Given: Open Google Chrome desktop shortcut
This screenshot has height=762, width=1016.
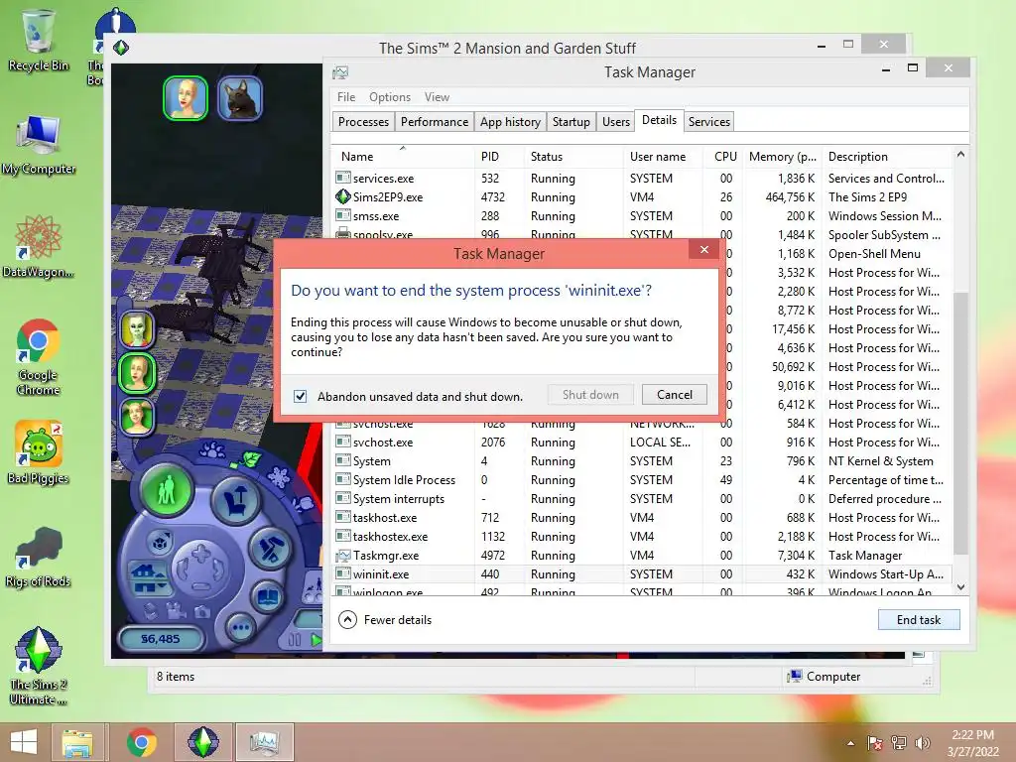Looking at the screenshot, I should (39, 356).
